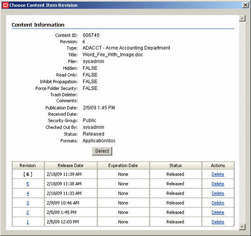Screen dimensions: 251x236
Task: Click the Expiration Date column header
Action: click(123, 166)
